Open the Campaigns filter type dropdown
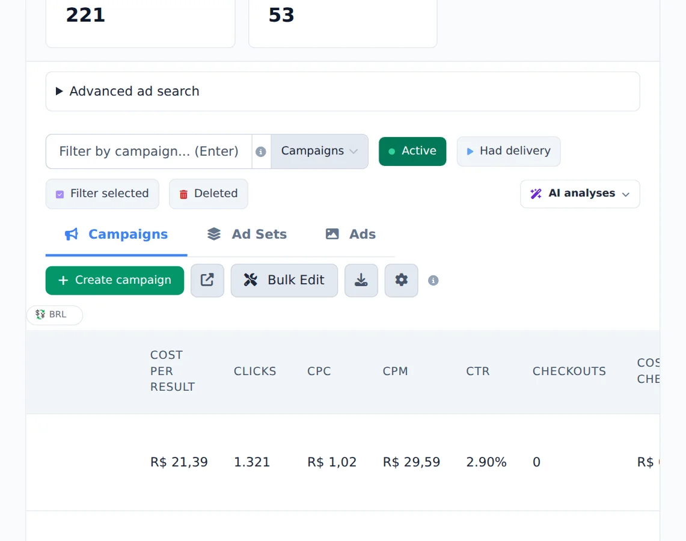 [x=319, y=151]
